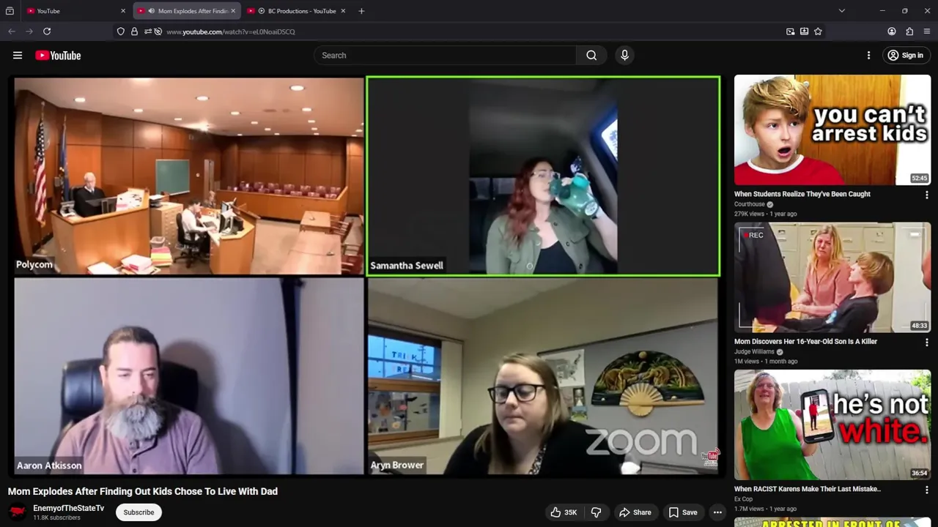Open Courthouse channel link

(749, 204)
